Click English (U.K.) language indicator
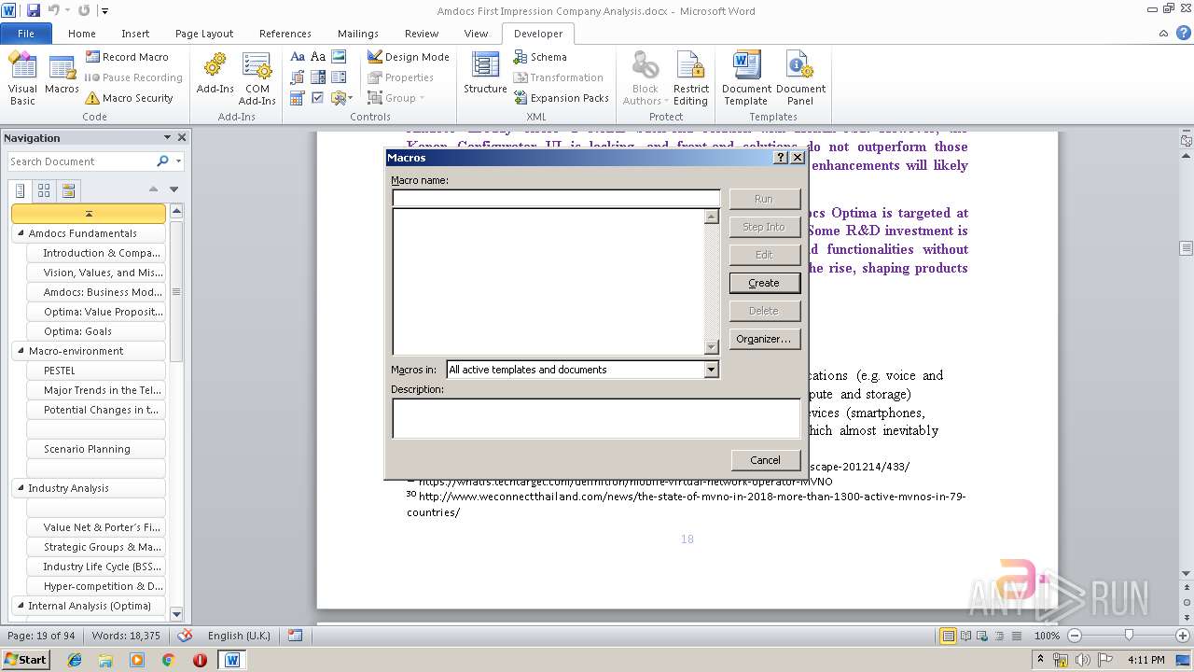Screen dimensions: 1194x672 tap(239, 636)
